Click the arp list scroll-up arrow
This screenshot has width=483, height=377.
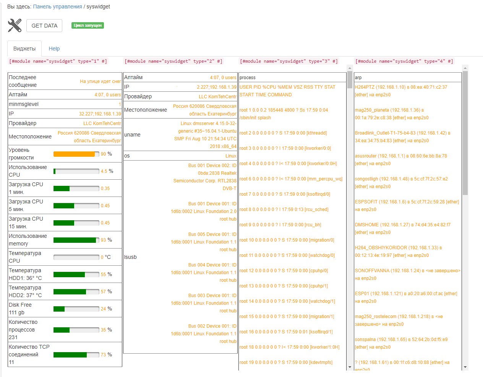pos(465,68)
